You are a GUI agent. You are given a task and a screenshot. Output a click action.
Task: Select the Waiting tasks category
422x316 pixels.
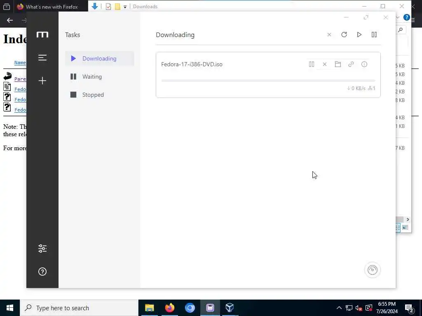[x=100, y=77]
